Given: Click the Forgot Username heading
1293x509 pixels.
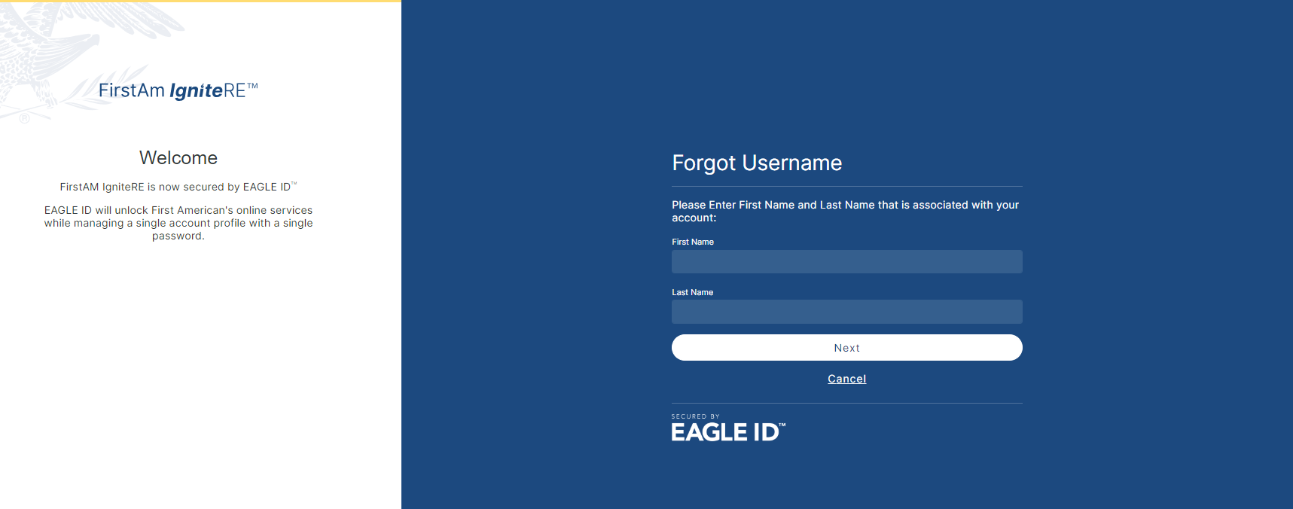Looking at the screenshot, I should pyautogui.click(x=756, y=163).
